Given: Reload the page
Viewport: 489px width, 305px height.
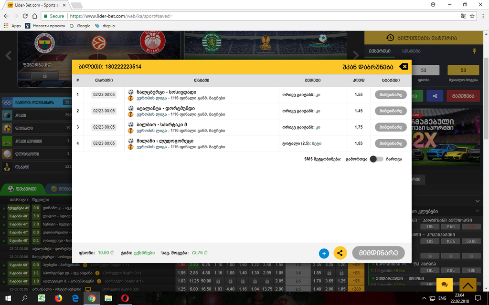Looking at the screenshot, I should coord(25,16).
